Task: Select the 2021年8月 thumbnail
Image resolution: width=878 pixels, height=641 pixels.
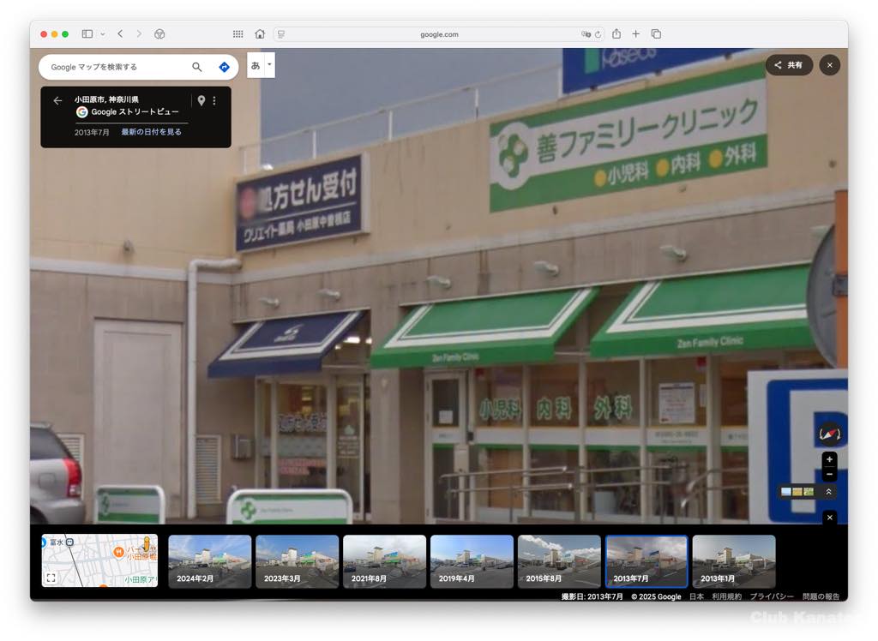Action: coord(384,561)
